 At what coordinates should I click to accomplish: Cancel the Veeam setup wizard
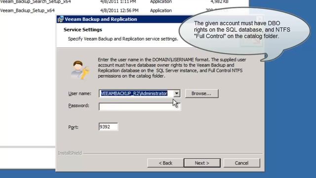point(241,163)
